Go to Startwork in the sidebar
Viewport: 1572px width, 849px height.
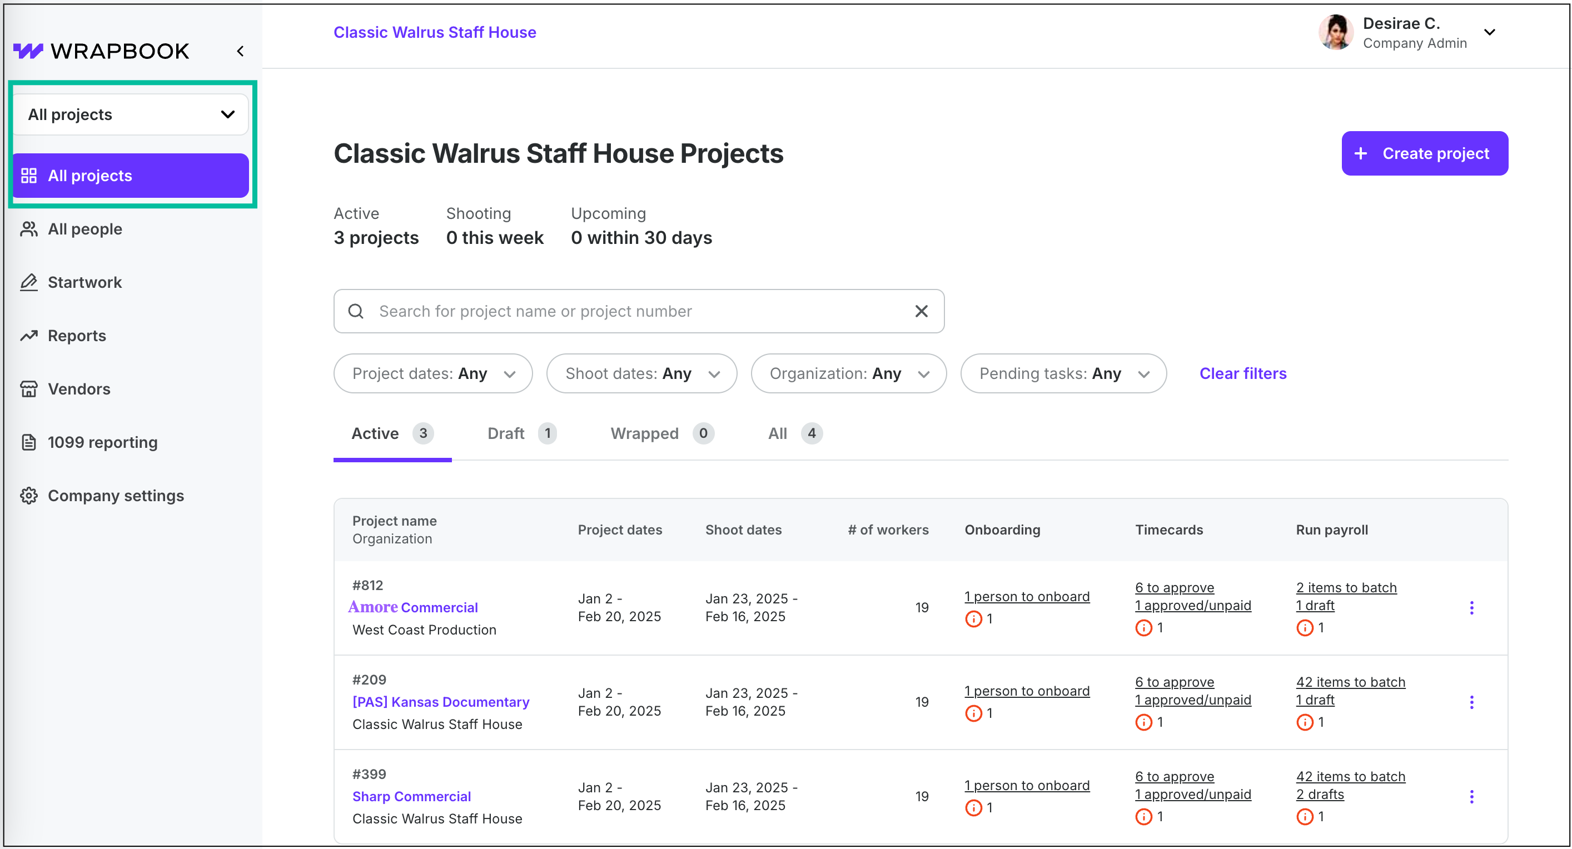point(71,282)
